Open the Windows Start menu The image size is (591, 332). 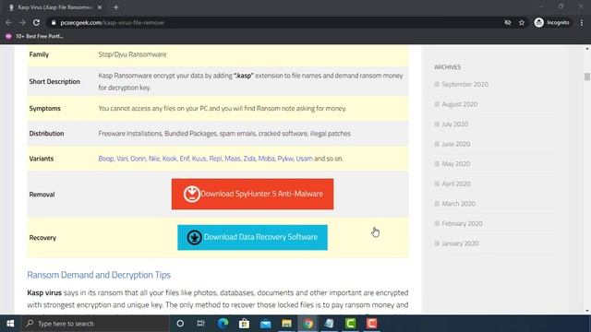pyautogui.click(x=10, y=324)
